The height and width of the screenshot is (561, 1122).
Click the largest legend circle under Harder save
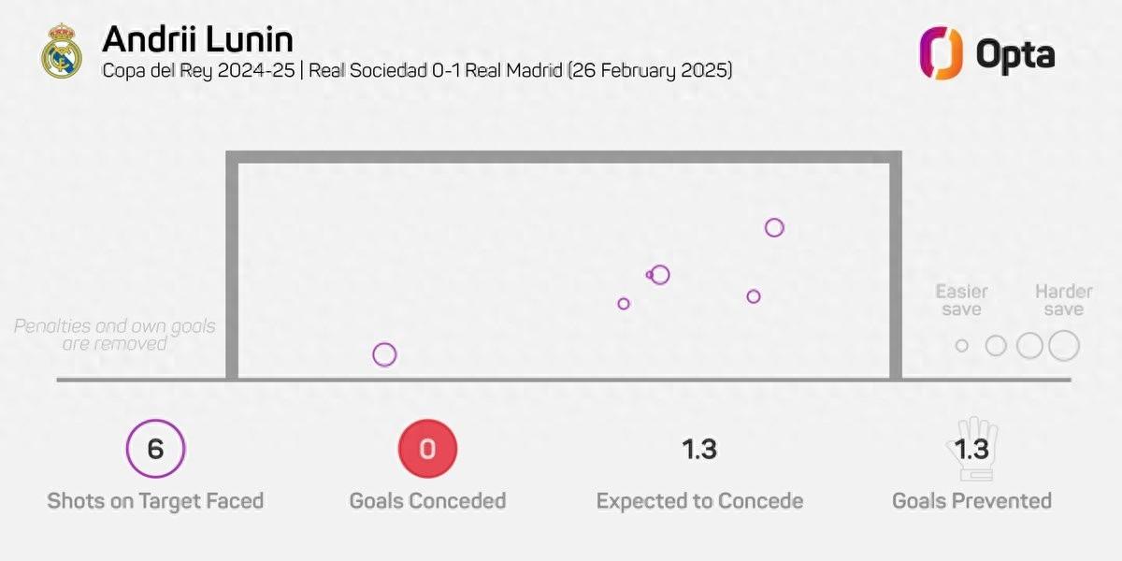point(1063,346)
